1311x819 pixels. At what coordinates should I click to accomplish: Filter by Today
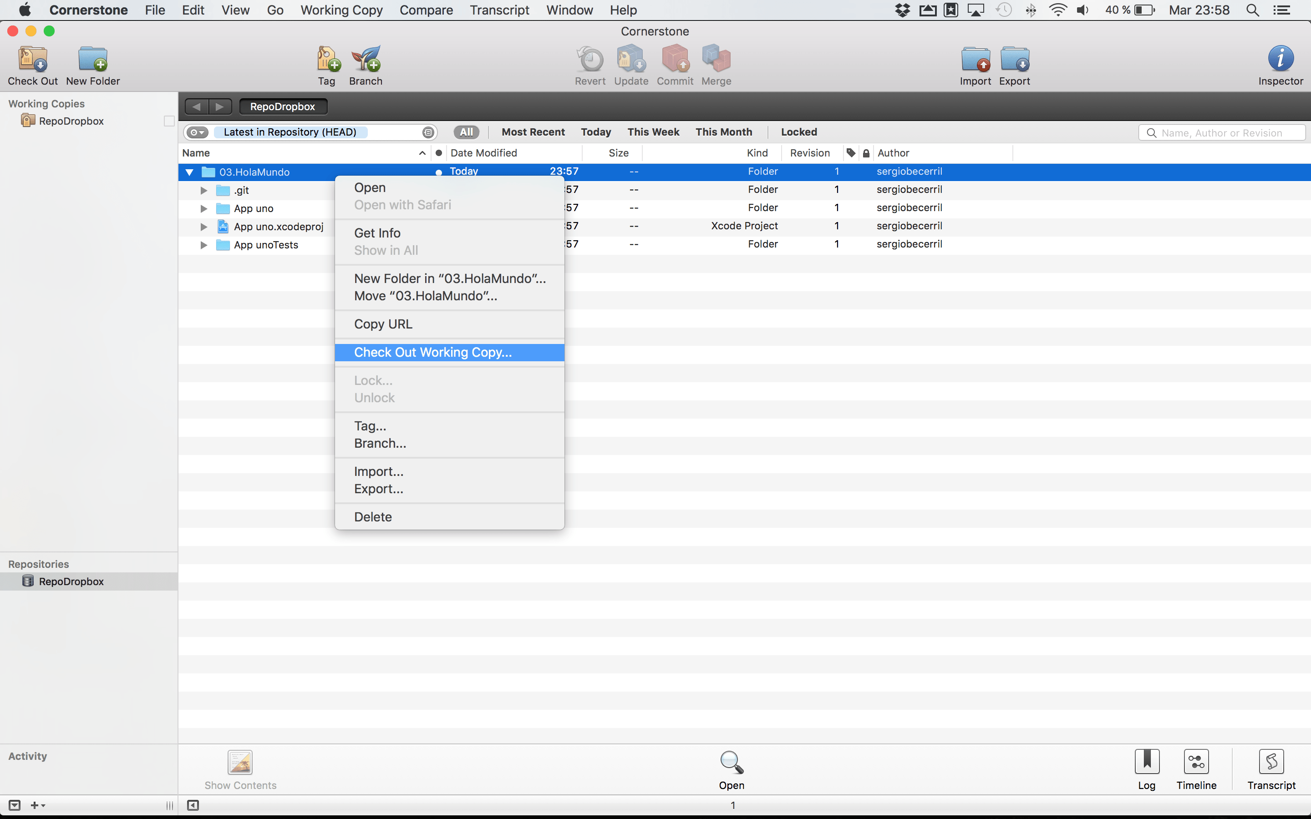(x=596, y=132)
